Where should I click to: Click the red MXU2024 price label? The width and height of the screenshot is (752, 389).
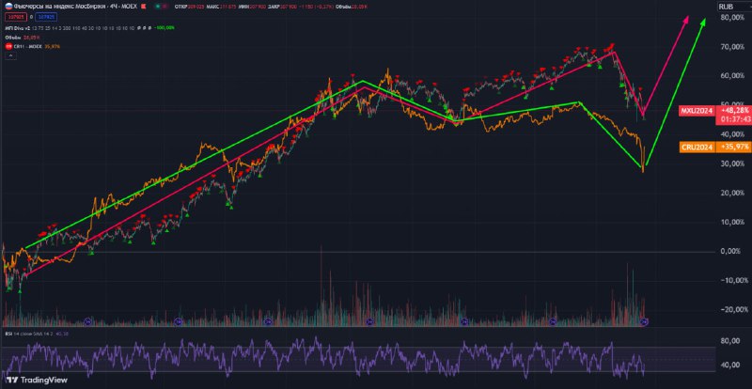tap(696, 111)
